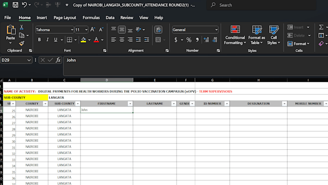Apply percent style
328x185 pixels.
point(189,40)
